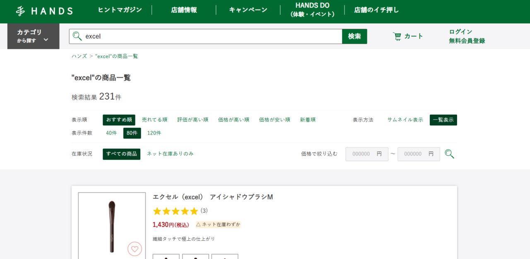
Task: Click the ネット在庫わずか stock label
Action: pos(218,225)
